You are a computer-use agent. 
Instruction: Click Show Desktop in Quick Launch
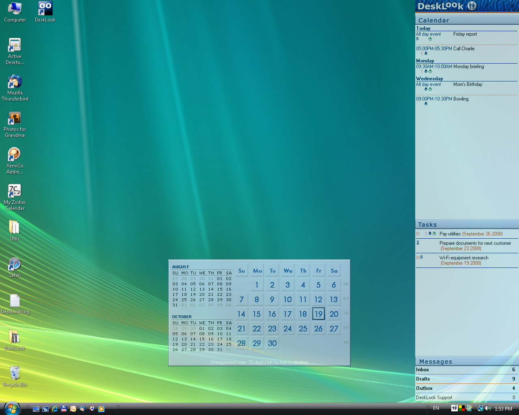tap(36, 409)
